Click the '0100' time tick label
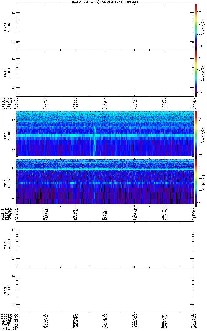 [105, 327]
